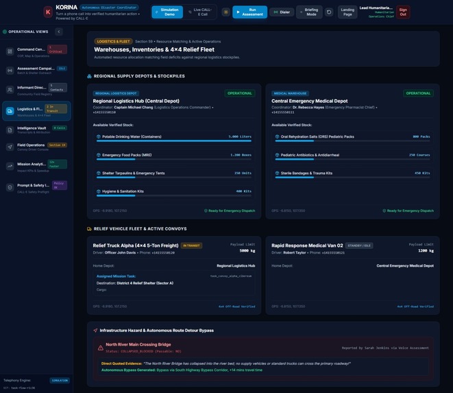453x393 pixels.
Task: Click the reset refresh arrow icon
Action: (x=329, y=12)
